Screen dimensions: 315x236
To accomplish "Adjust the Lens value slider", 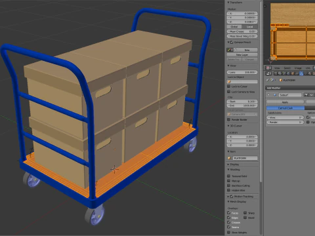I will [x=242, y=72].
